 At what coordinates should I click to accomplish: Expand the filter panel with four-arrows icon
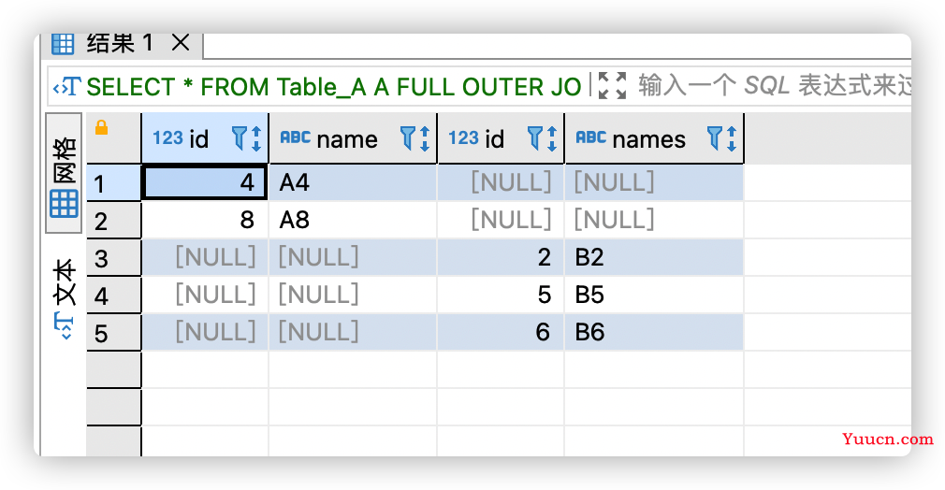click(x=612, y=86)
